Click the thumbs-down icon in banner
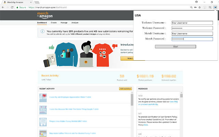This screenshot has height=137, width=219. pos(115,46)
